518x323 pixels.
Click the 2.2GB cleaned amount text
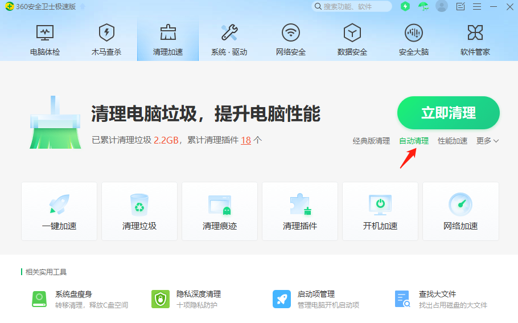(166, 140)
